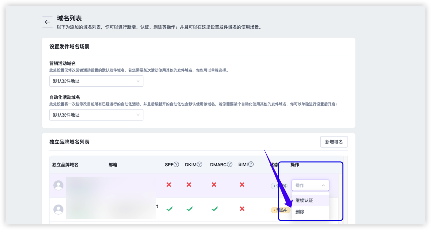Click the red X under BIMI, second row
The image size is (431, 230).
point(242,209)
